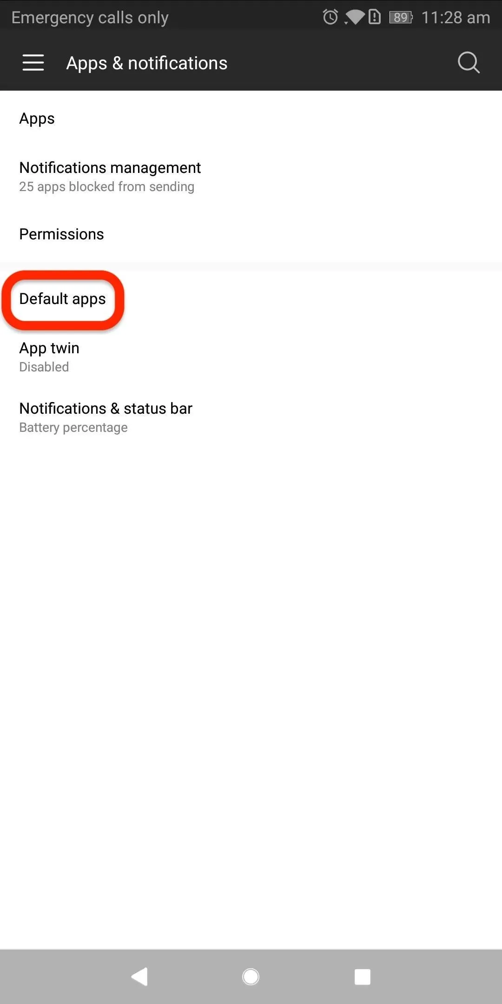Open App twin settings
Viewport: 502px width, 1004px height.
251,357
